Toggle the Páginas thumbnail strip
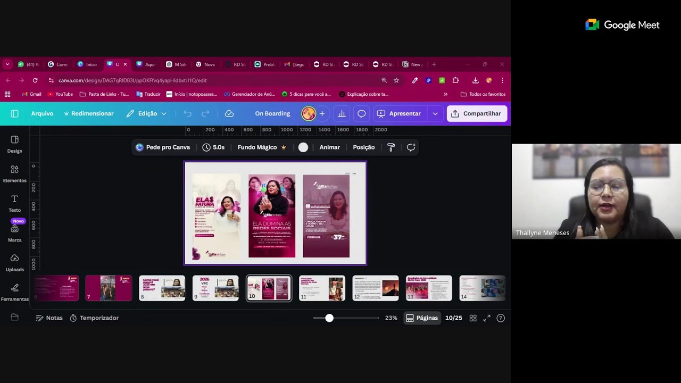681x383 pixels. [x=422, y=318]
